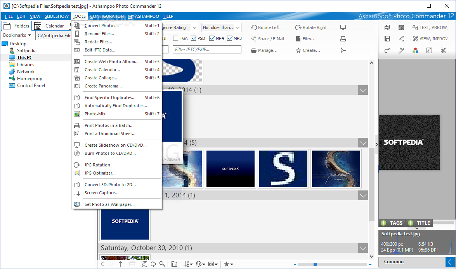Collapse the October 30, 2010 group
Image resolution: width=456 pixels, height=269 pixels.
363,248
